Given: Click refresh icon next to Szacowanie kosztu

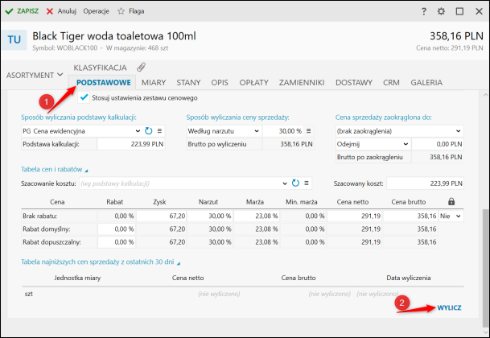Looking at the screenshot, I should pyautogui.click(x=295, y=183).
